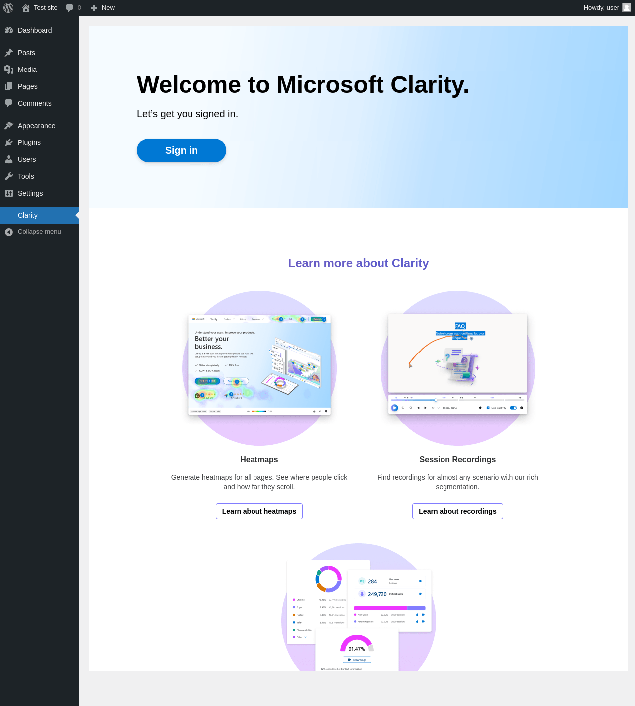Click the user avatar in admin bar
Screen dimensions: 635x706
tap(627, 7)
